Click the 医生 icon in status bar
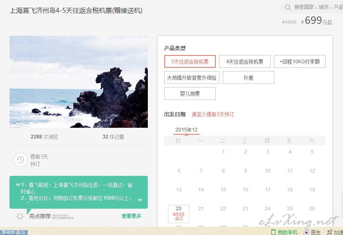343x235 pixels. click(x=306, y=232)
